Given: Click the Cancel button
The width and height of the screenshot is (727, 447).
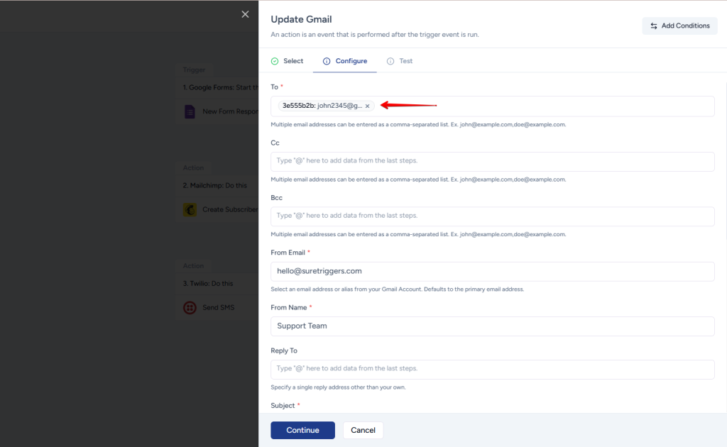Looking at the screenshot, I should pos(363,430).
